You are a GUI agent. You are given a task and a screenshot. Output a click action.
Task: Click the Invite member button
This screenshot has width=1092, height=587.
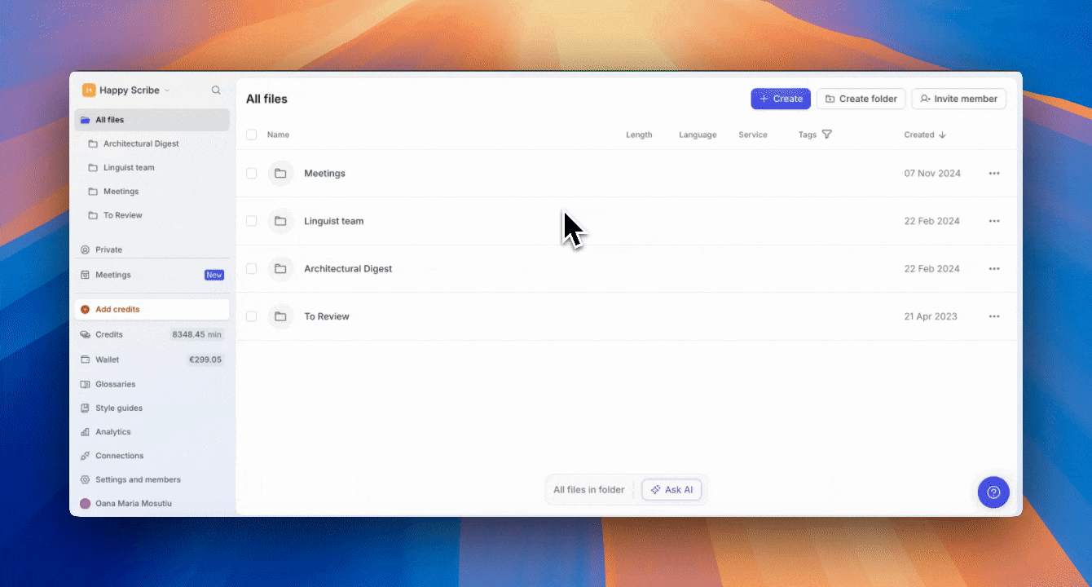(958, 99)
